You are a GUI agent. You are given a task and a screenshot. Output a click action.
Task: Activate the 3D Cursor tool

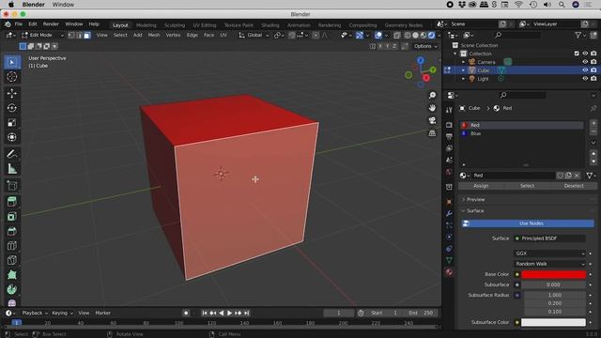12,77
